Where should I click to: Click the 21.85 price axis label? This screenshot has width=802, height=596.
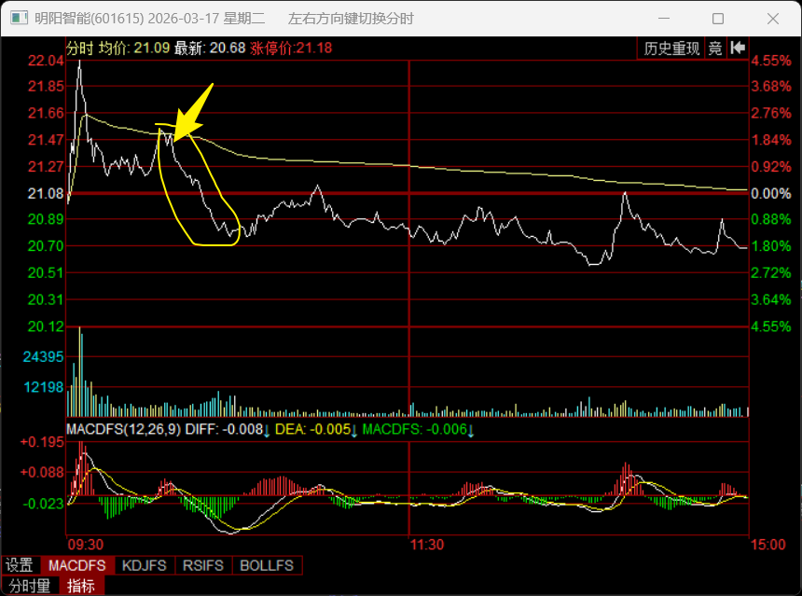coord(46,86)
